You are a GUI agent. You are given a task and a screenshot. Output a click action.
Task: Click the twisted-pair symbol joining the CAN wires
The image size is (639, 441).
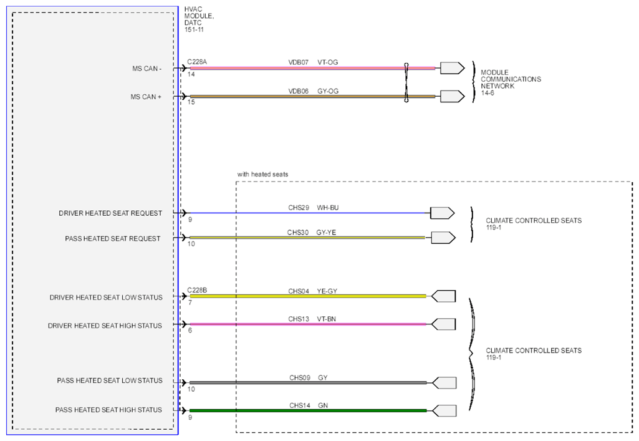(406, 82)
